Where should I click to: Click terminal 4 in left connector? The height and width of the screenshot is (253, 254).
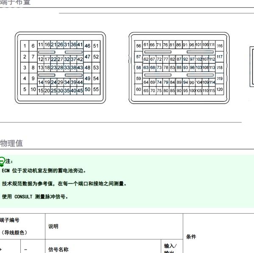[25, 78]
